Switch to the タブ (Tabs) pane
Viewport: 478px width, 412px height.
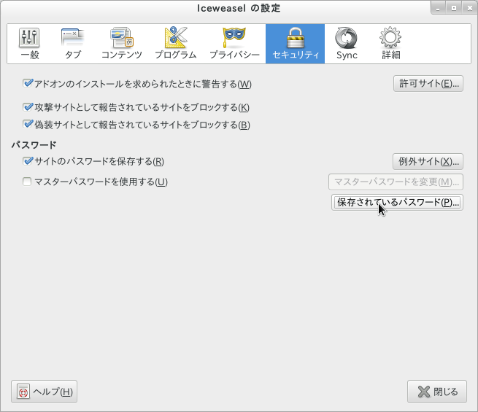[x=73, y=44]
